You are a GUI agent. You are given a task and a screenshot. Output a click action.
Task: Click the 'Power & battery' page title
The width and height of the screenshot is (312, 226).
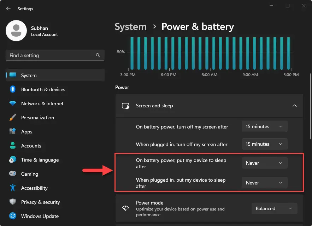pyautogui.click(x=198, y=27)
